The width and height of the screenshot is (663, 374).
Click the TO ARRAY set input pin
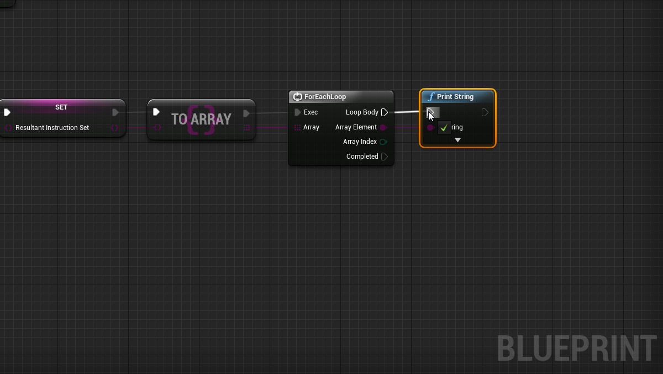pyautogui.click(x=157, y=128)
